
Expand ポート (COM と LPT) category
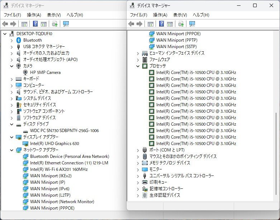tap(138, 150)
